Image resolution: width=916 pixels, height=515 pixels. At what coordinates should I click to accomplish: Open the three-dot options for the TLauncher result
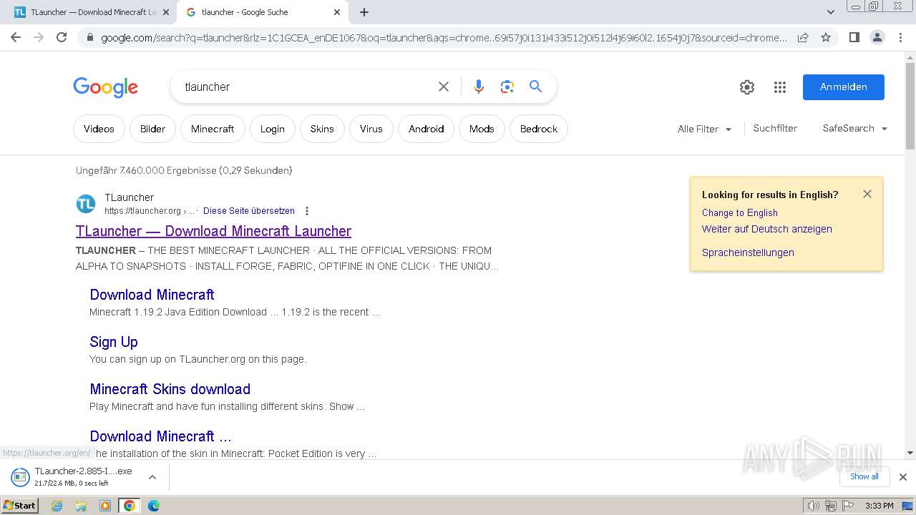[307, 211]
